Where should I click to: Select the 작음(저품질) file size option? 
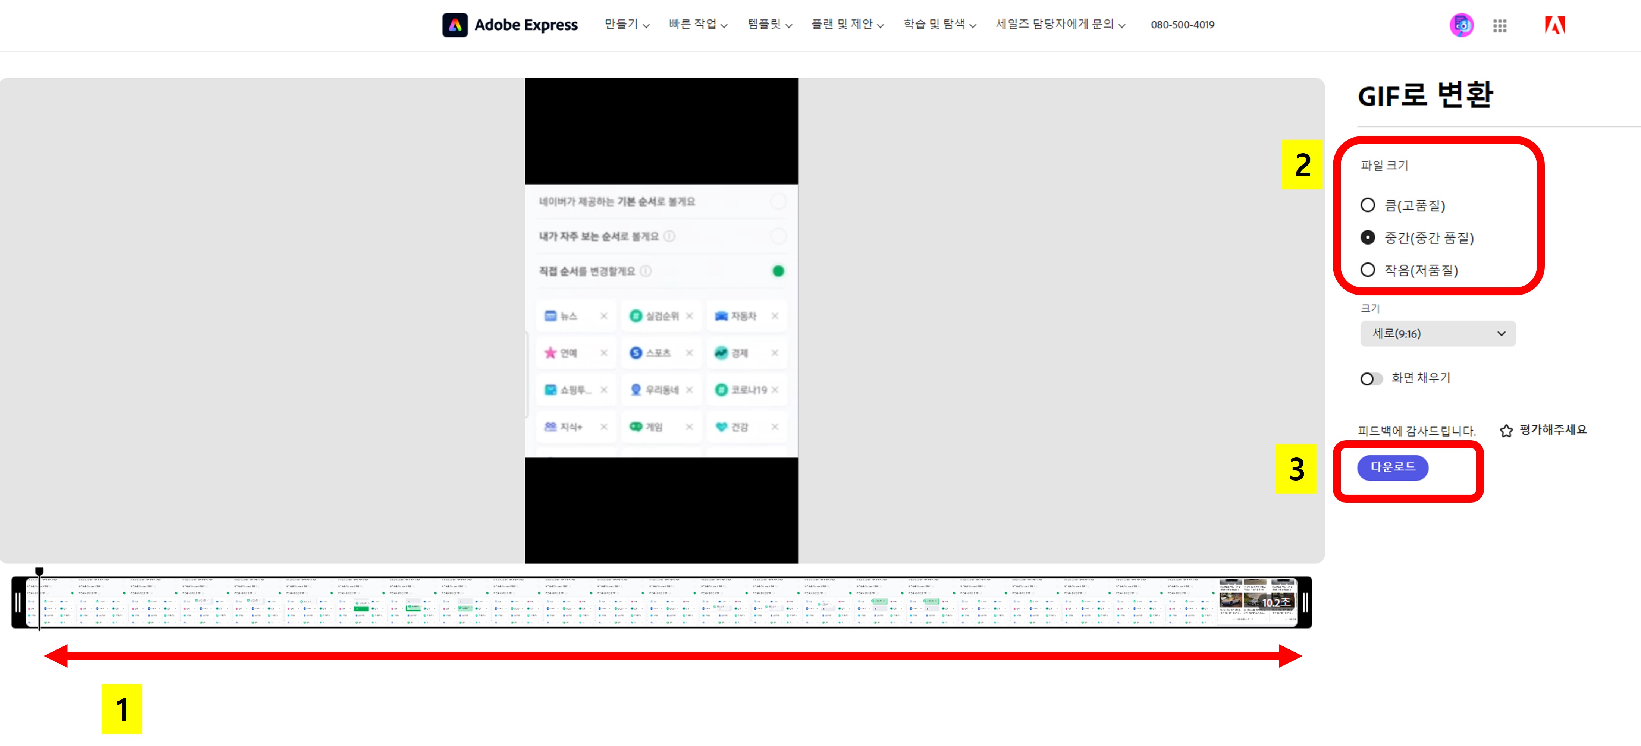tap(1368, 270)
